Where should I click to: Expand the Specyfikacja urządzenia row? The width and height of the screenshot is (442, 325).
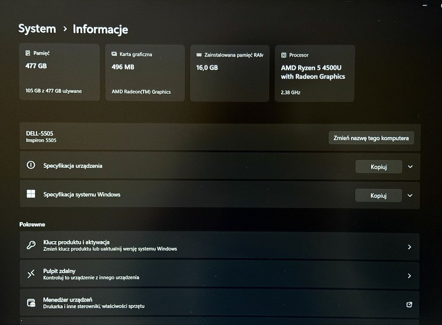coord(220,166)
